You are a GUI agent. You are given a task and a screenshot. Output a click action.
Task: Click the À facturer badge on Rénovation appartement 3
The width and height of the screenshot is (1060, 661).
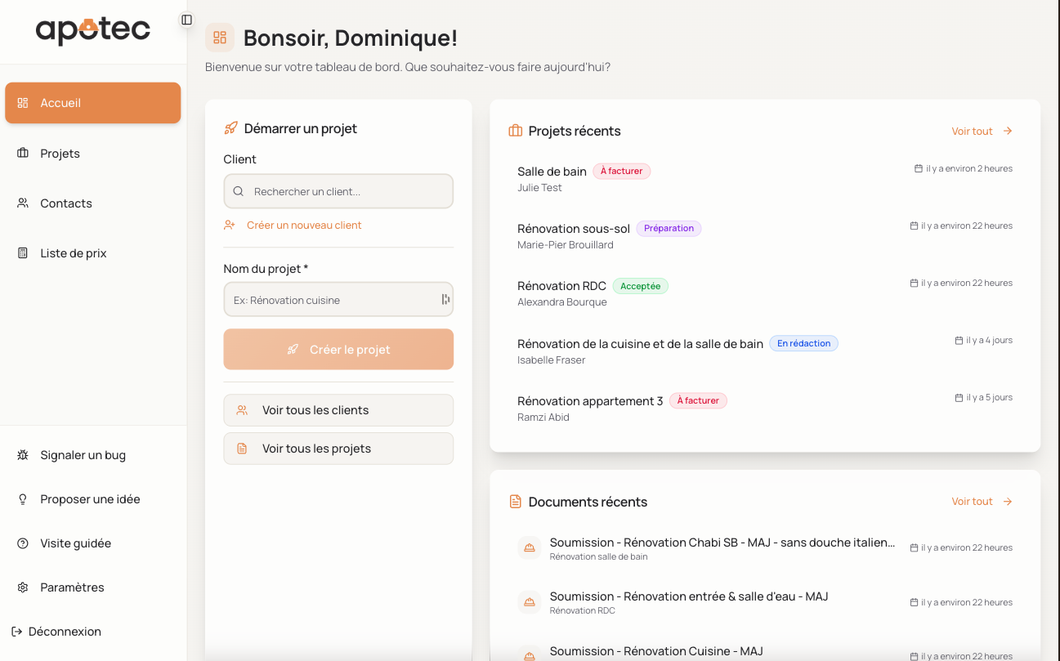click(698, 401)
